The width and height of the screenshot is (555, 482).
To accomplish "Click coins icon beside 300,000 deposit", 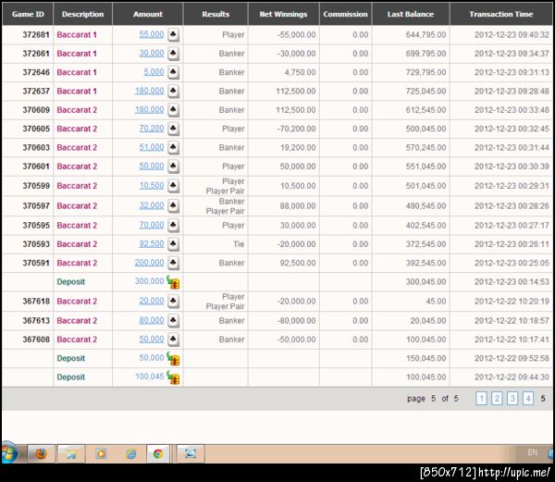I will [174, 282].
